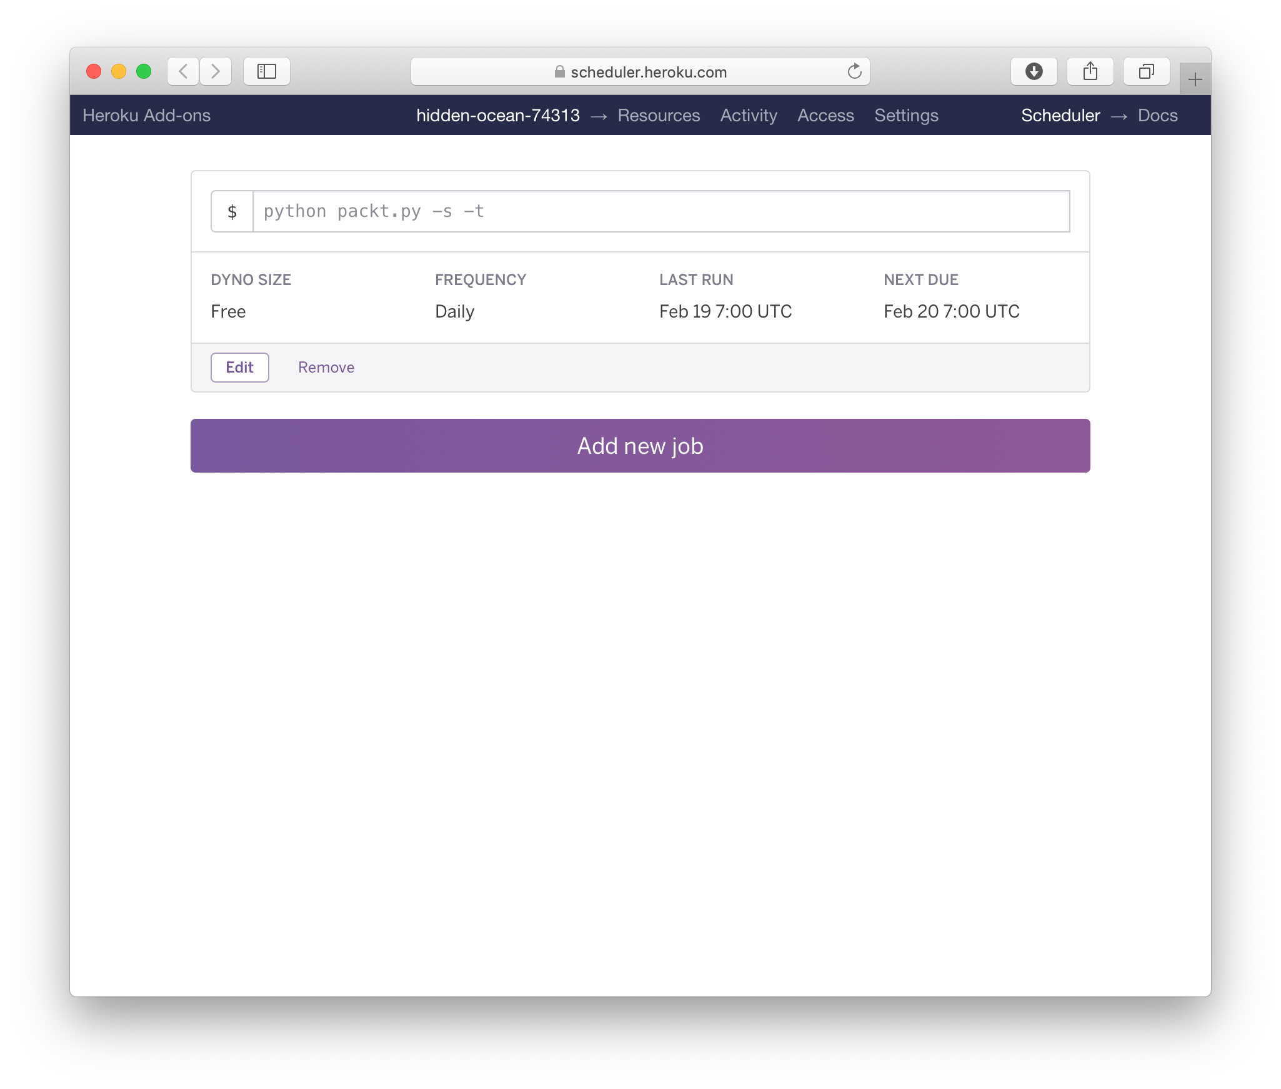Reload the page with refresh icon

point(854,72)
